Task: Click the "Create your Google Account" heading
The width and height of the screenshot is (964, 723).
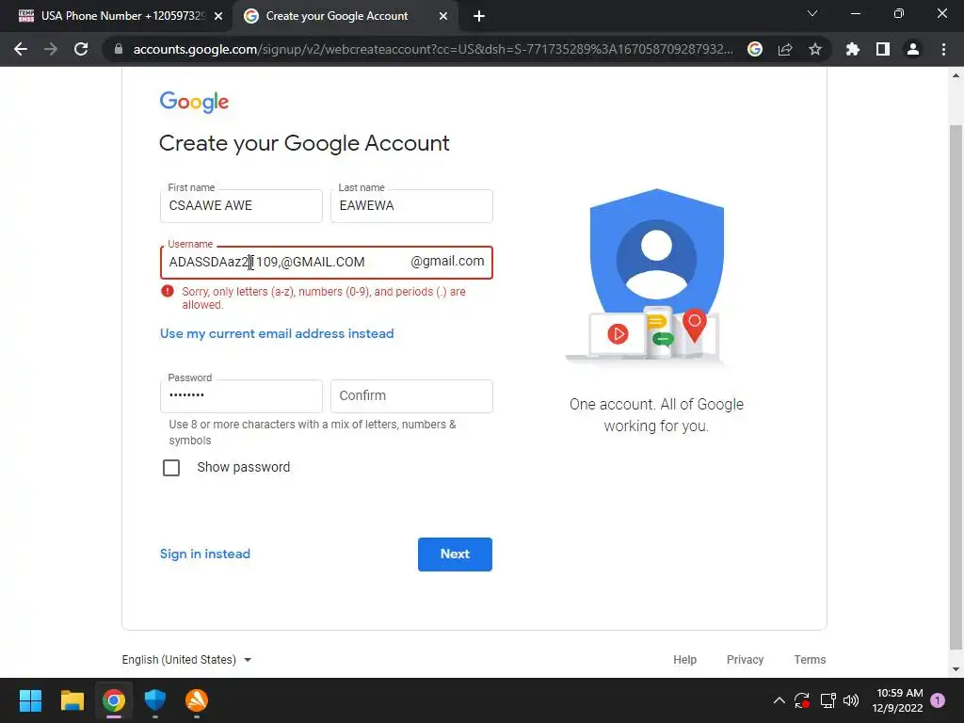Action: [x=304, y=144]
